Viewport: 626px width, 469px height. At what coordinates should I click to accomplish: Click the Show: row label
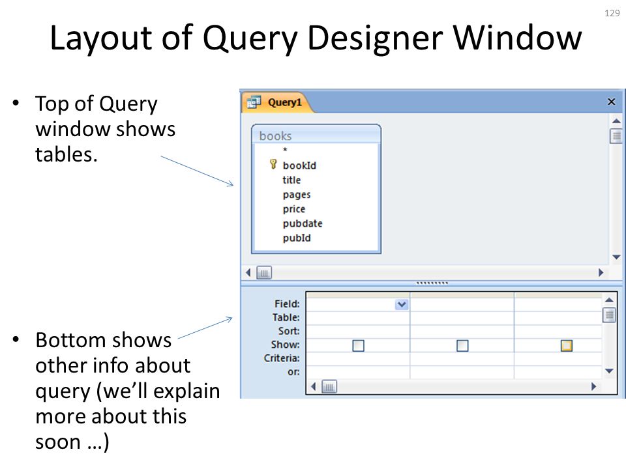pyautogui.click(x=286, y=345)
